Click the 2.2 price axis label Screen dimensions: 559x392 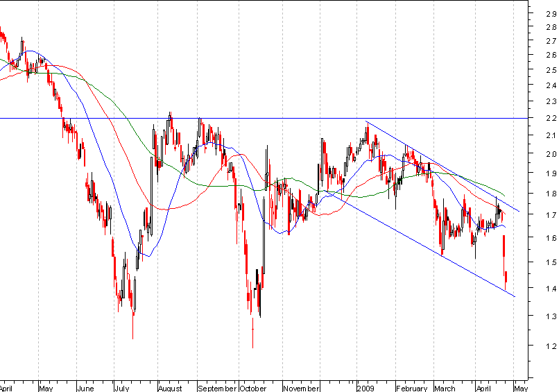551,119
